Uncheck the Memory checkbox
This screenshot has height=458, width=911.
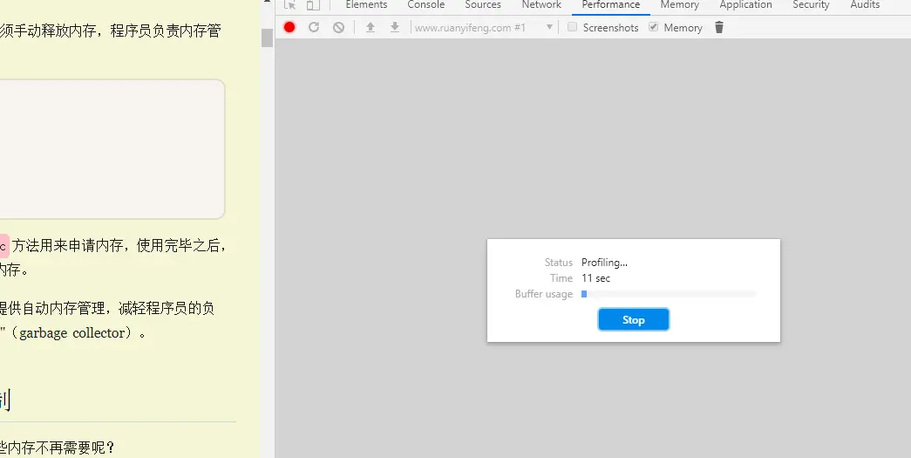(x=654, y=27)
